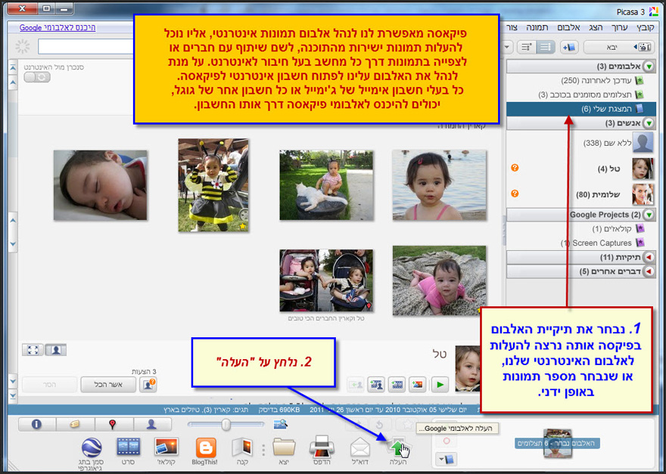Click the Collage (קולאז') icon in bottom bar
Viewport: 666px width, 474px height.
click(x=166, y=447)
